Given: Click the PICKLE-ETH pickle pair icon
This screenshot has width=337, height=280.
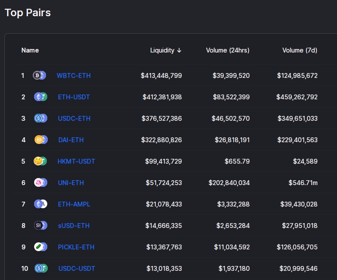Looking at the screenshot, I should coord(41,247).
